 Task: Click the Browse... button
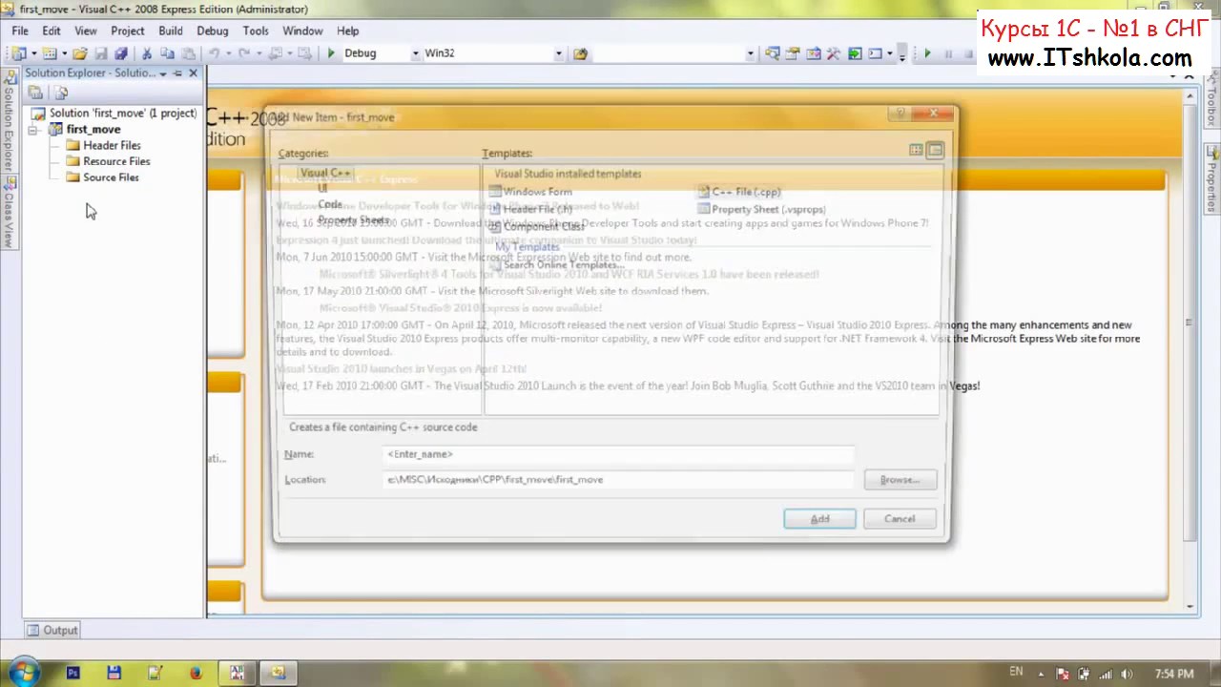tap(900, 479)
